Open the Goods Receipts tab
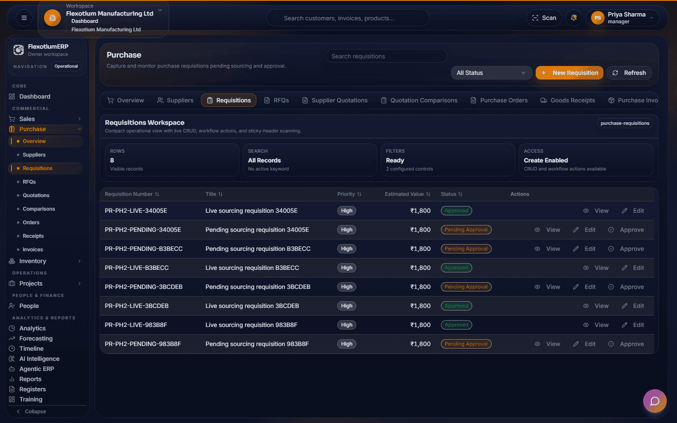Screen dimensions: 677x423 (x=567, y=100)
